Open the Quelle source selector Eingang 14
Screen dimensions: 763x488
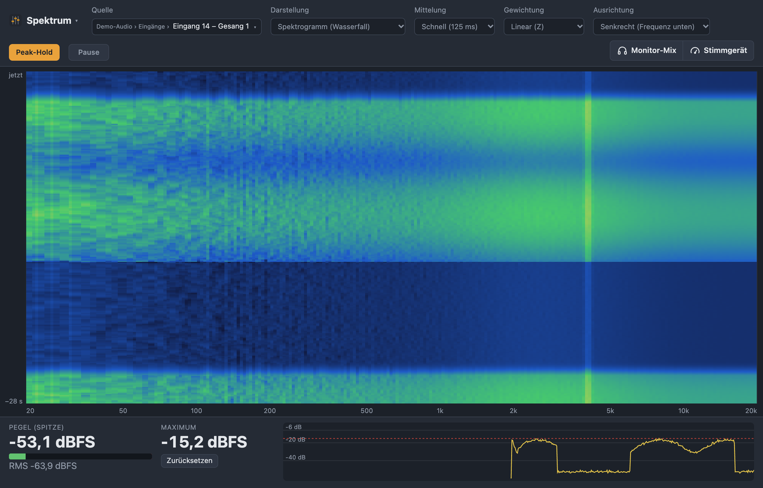coord(176,27)
